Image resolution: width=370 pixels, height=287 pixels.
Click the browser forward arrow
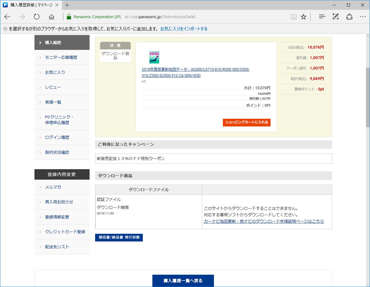pos(22,17)
